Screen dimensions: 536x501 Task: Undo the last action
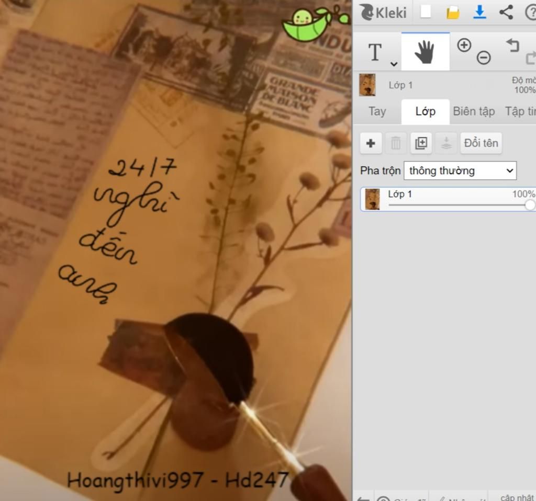point(513,45)
